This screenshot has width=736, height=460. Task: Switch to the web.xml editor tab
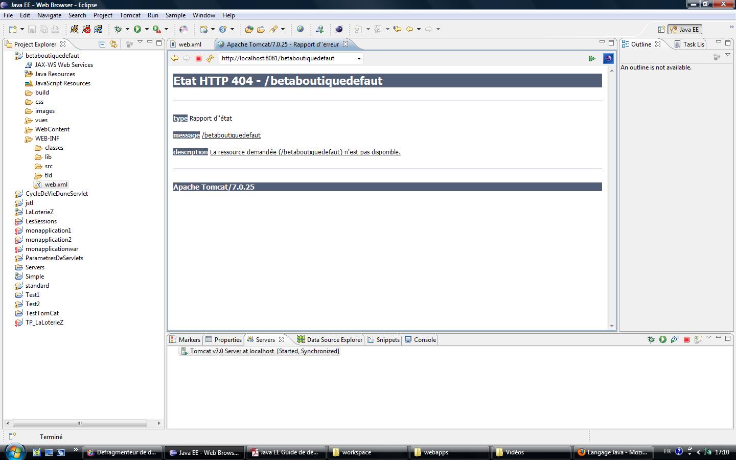190,44
